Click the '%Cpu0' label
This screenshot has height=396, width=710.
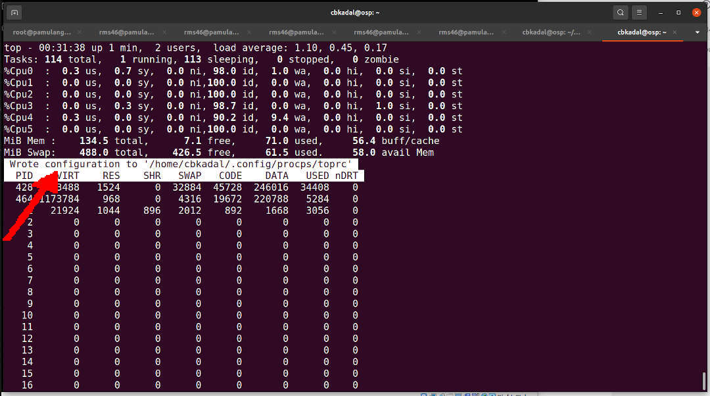[18, 71]
